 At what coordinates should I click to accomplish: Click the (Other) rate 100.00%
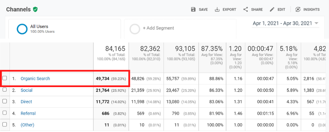click(215, 125)
